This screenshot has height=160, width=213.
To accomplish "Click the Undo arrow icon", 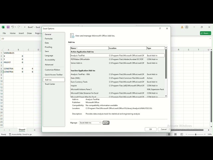I will tap(13, 27).
